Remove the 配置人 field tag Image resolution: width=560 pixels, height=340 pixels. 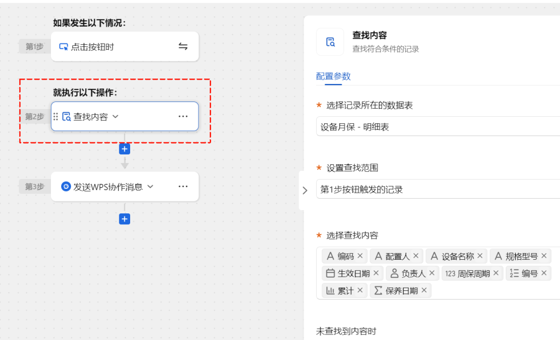click(x=416, y=256)
